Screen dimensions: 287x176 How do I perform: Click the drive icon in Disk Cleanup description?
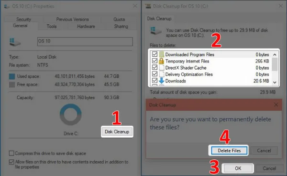[x=155, y=31]
